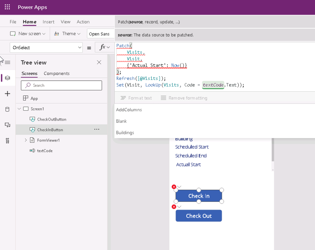Switch to the Components tab
This screenshot has width=315, height=250.
click(x=57, y=74)
